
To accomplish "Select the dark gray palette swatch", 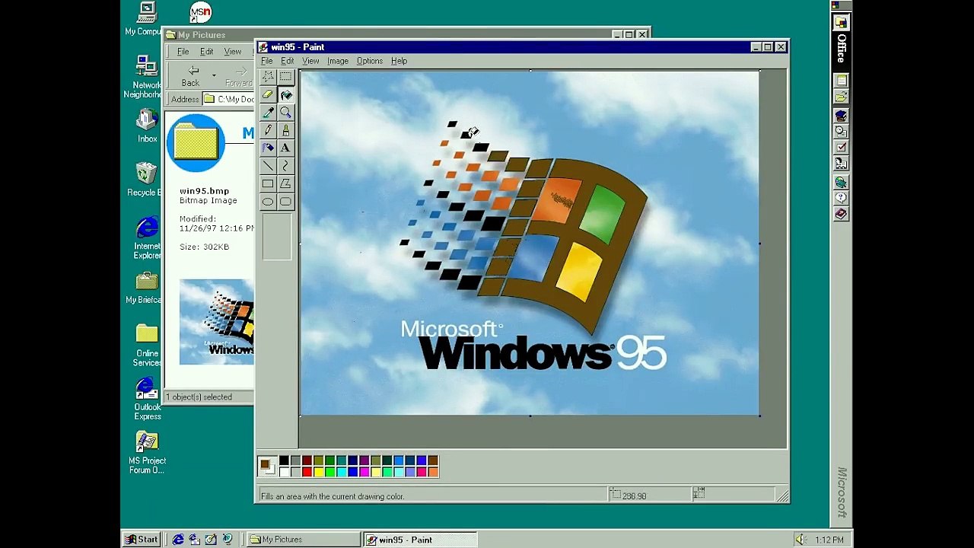I will tap(295, 460).
